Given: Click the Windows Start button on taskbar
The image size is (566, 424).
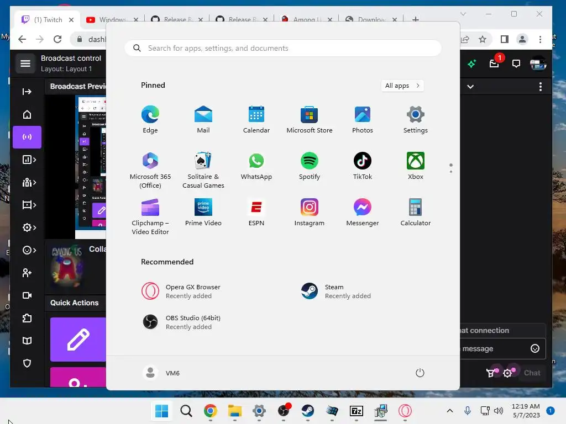Looking at the screenshot, I should 161,411.
